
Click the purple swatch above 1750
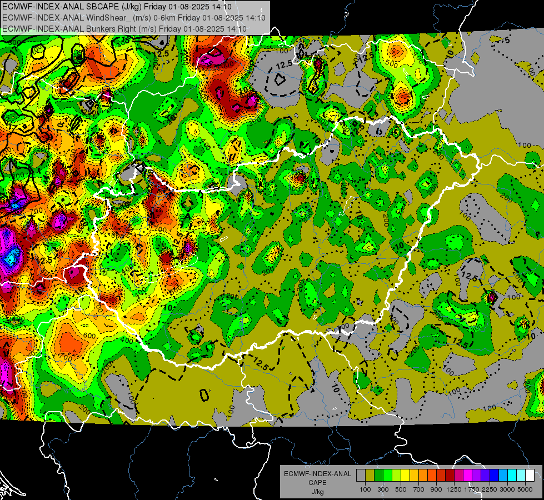[477, 476]
